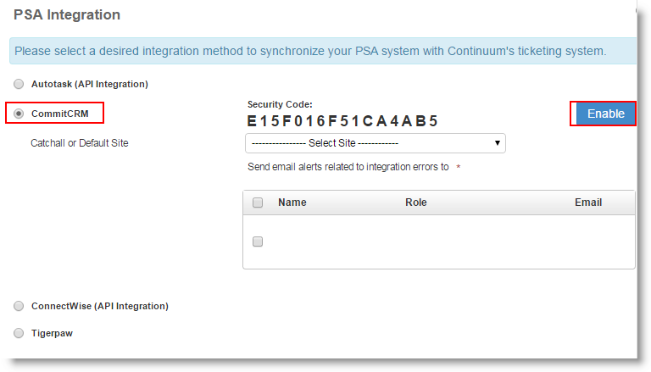Pick the ConnectWise radio button
Image resolution: width=651 pixels, height=372 pixels.
19,306
